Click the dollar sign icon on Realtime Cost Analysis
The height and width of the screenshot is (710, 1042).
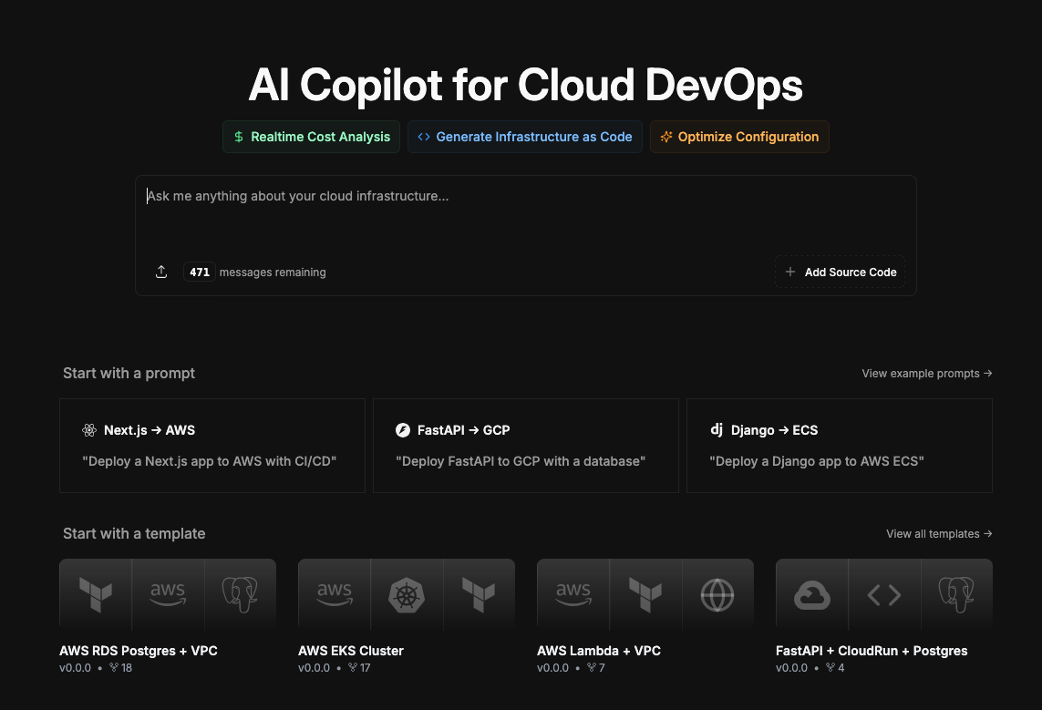(239, 137)
